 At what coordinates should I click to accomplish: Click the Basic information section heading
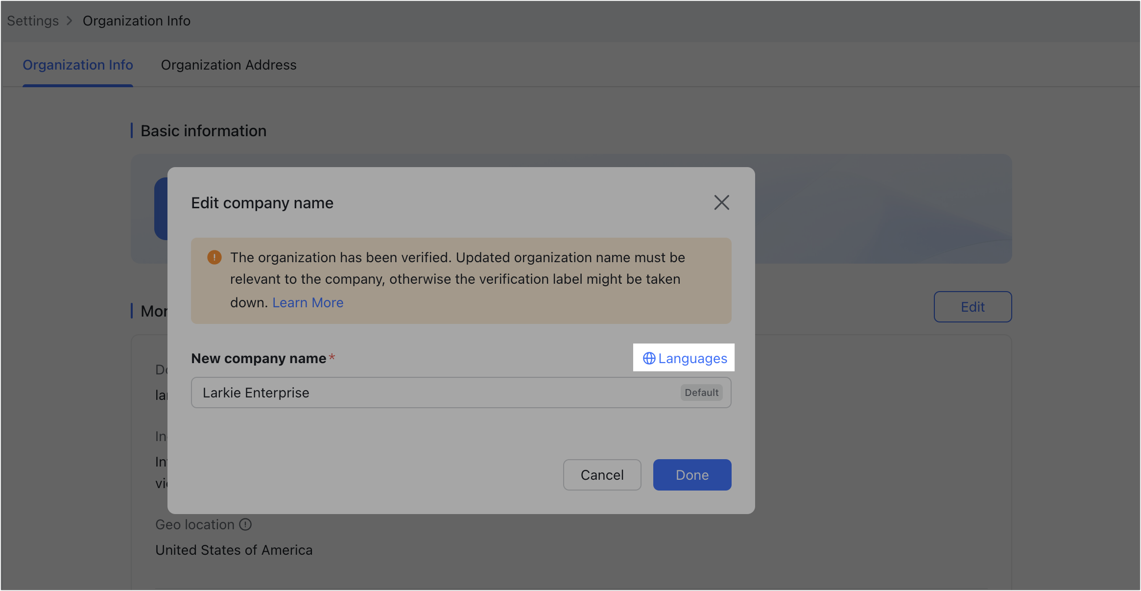tap(203, 131)
